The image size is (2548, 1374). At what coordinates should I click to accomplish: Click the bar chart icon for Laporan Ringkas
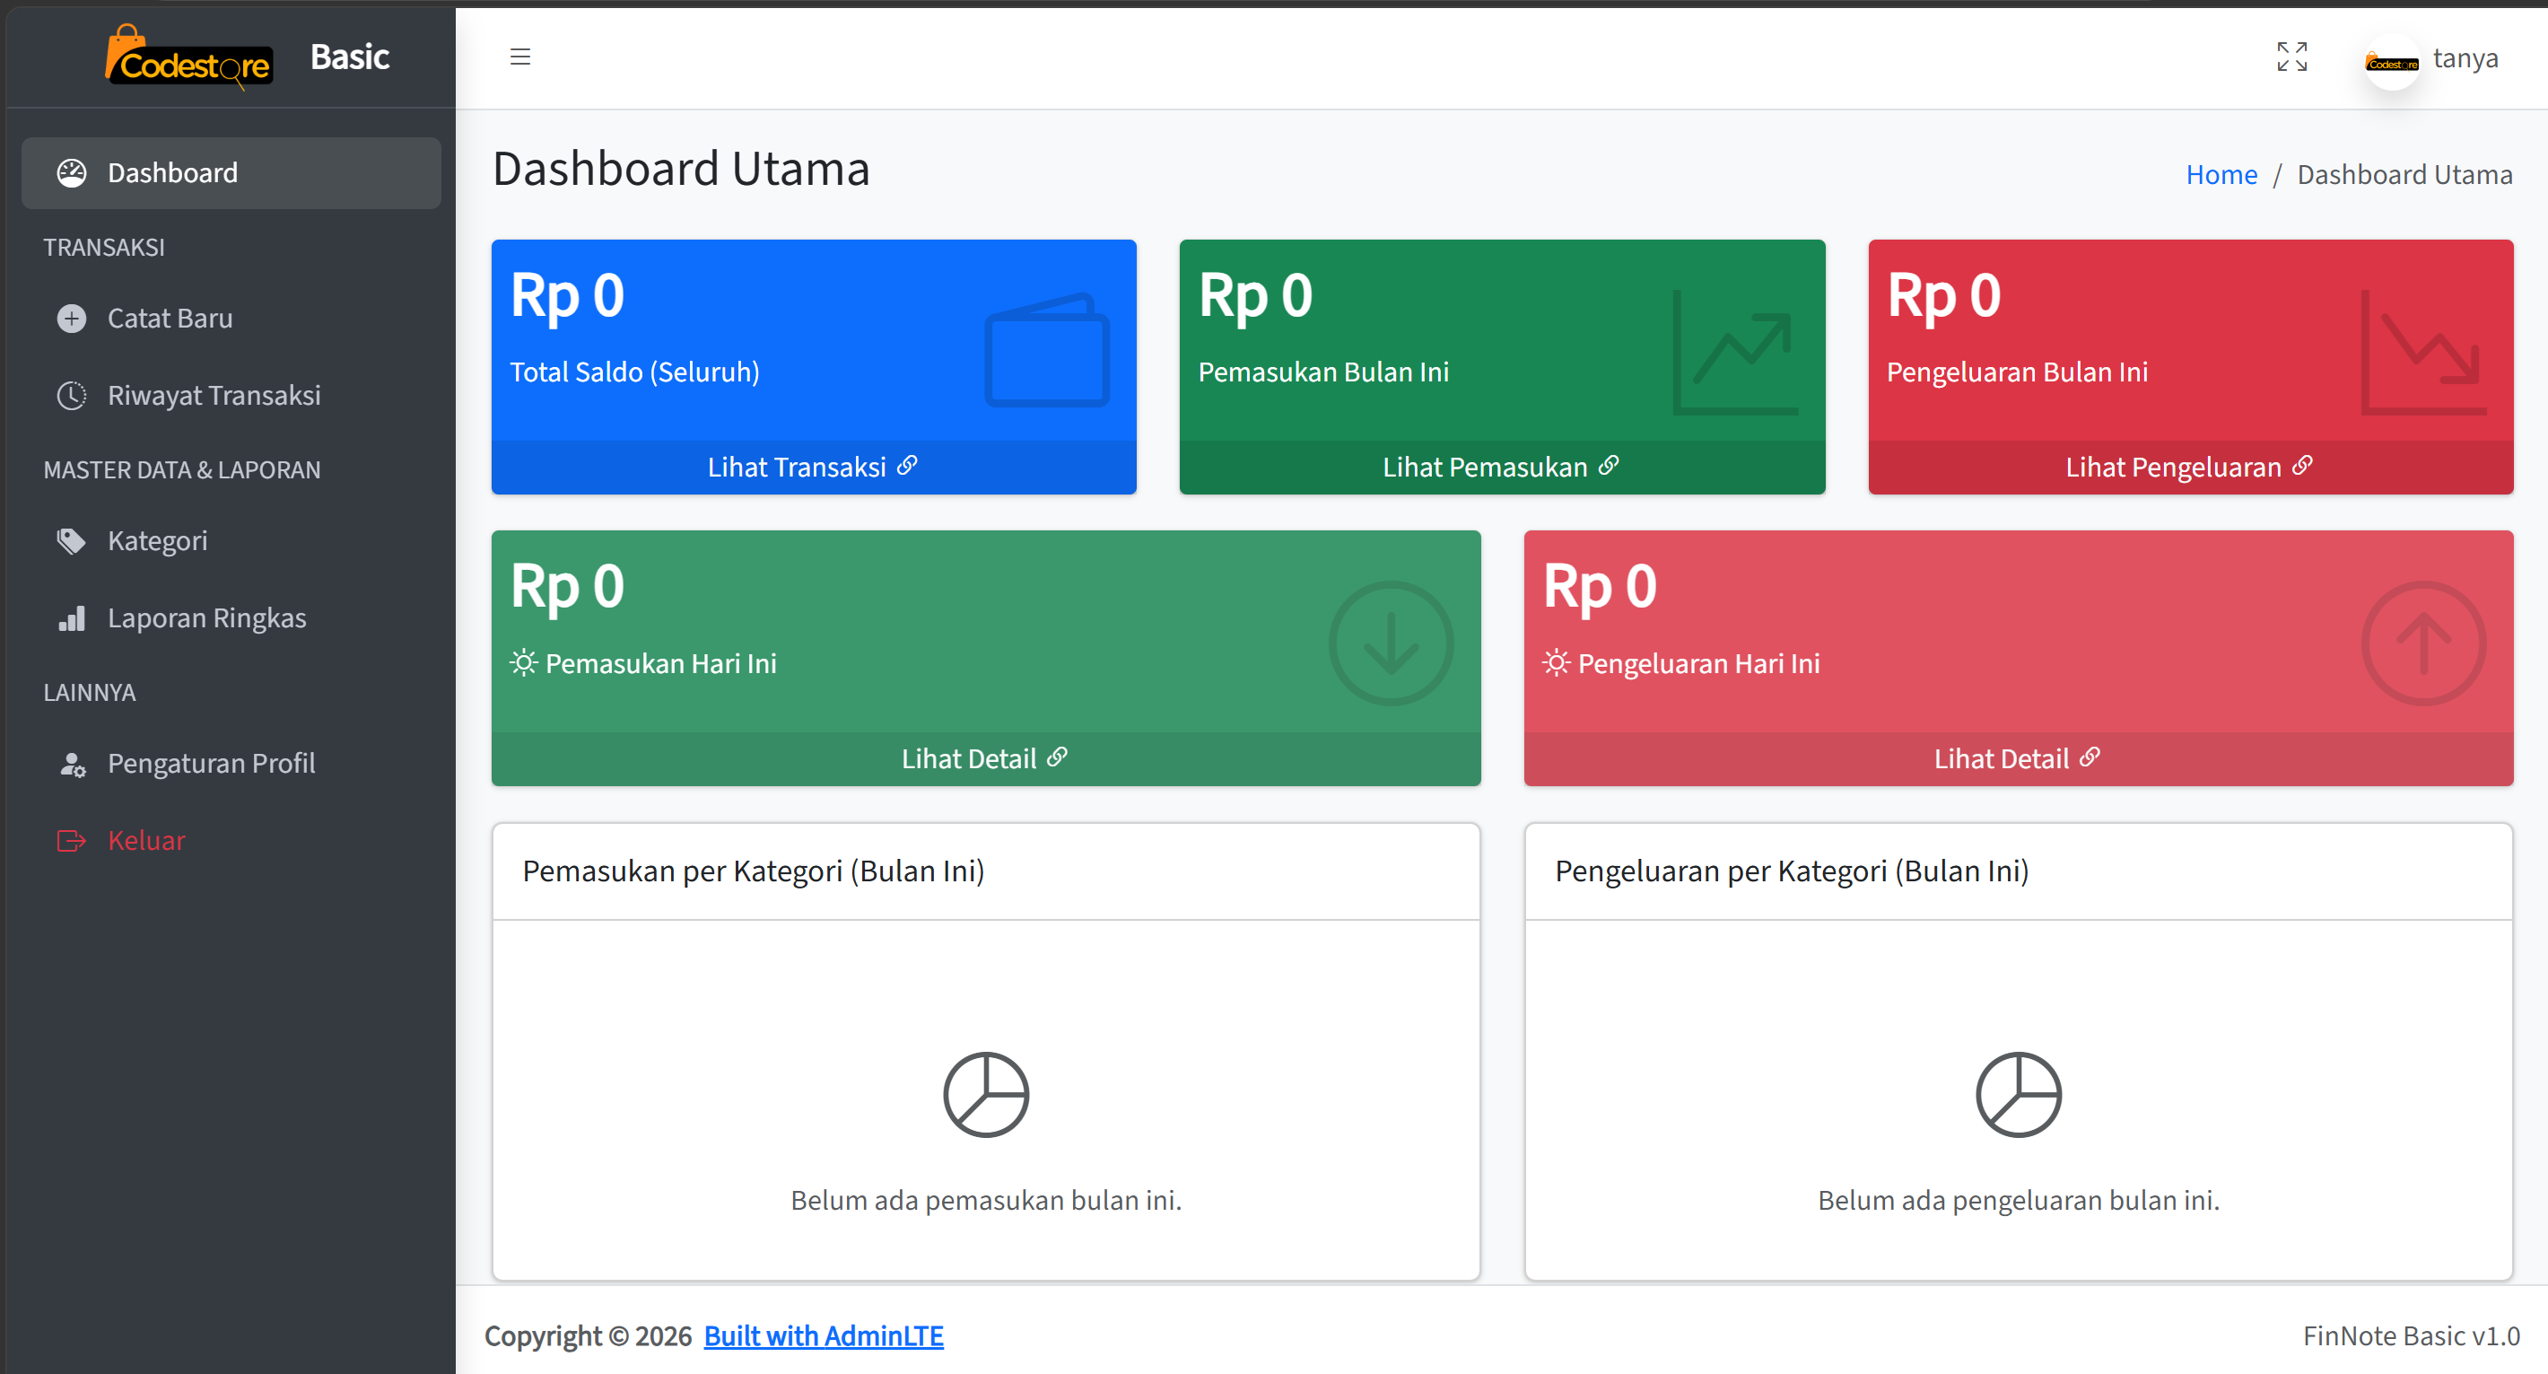tap(72, 617)
